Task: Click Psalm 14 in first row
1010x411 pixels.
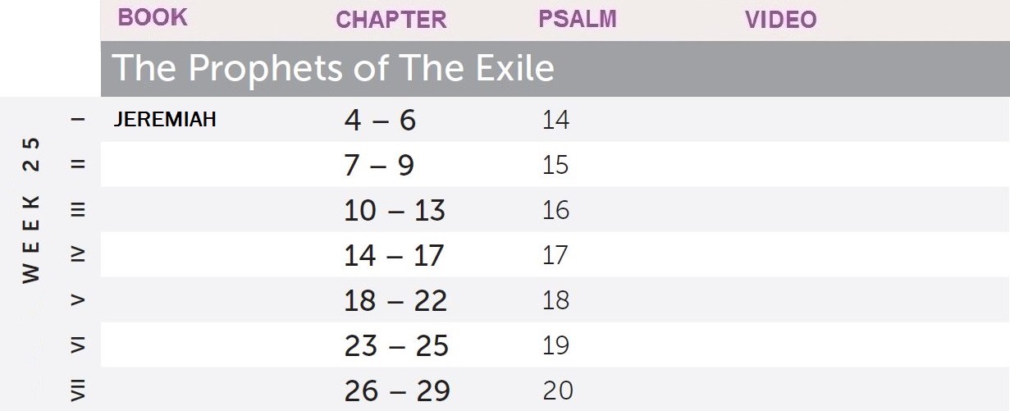Action: (x=555, y=121)
